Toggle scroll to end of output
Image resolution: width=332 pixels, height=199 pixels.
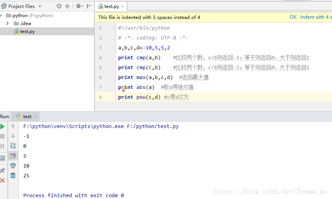pos(13,156)
